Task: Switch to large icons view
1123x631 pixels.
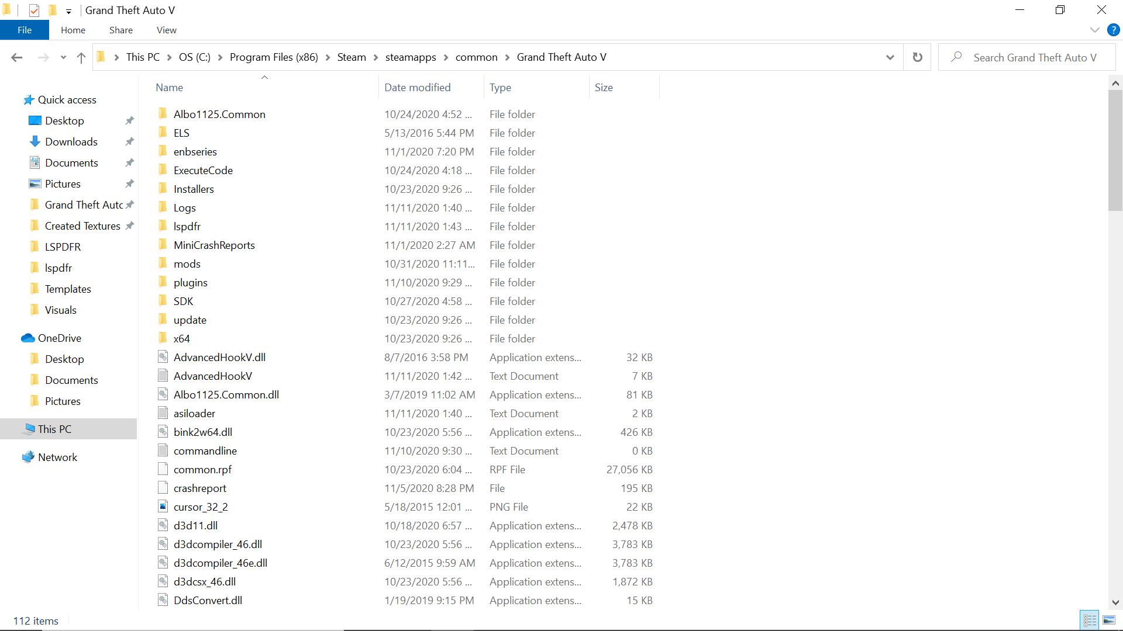Action: click(x=1108, y=620)
